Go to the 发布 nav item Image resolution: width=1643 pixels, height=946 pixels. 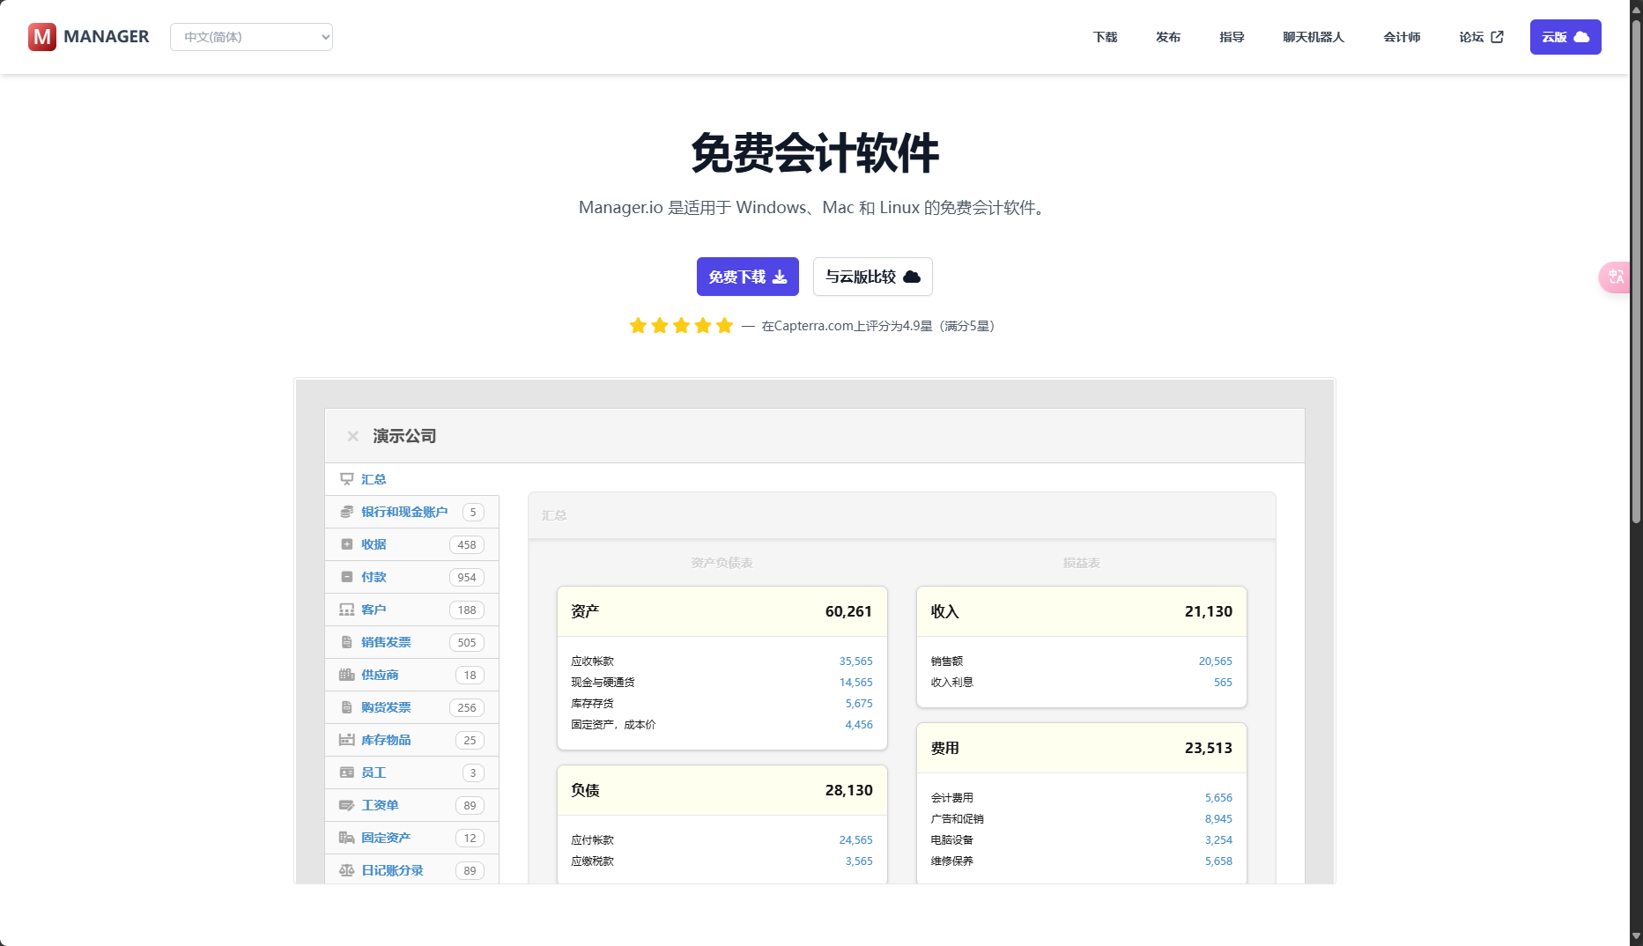click(x=1168, y=37)
